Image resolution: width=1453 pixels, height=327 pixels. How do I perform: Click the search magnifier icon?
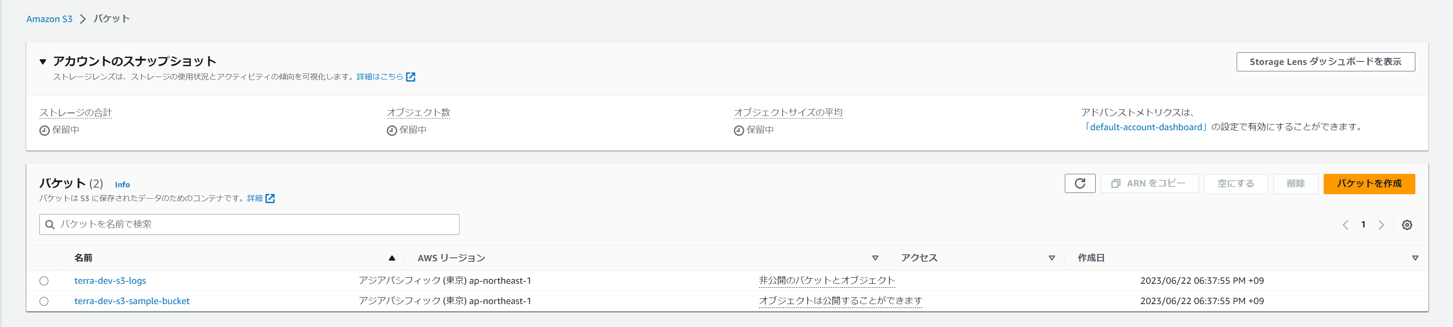pos(50,224)
